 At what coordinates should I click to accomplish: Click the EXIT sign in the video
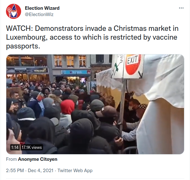pyautogui.click(x=132, y=64)
